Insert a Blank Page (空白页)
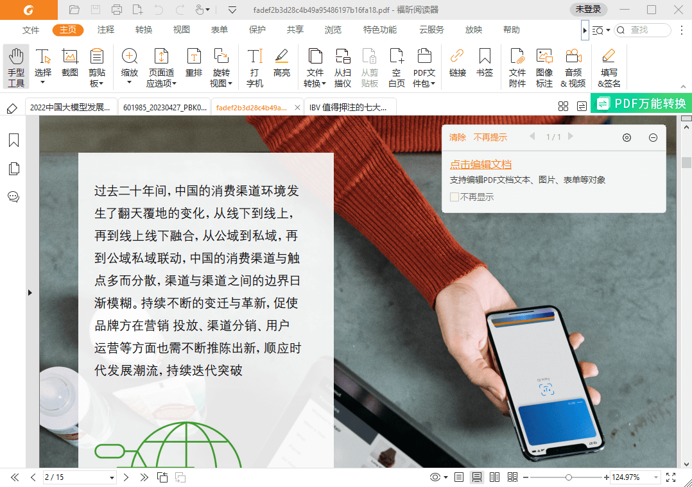The image size is (692, 487). (396, 67)
